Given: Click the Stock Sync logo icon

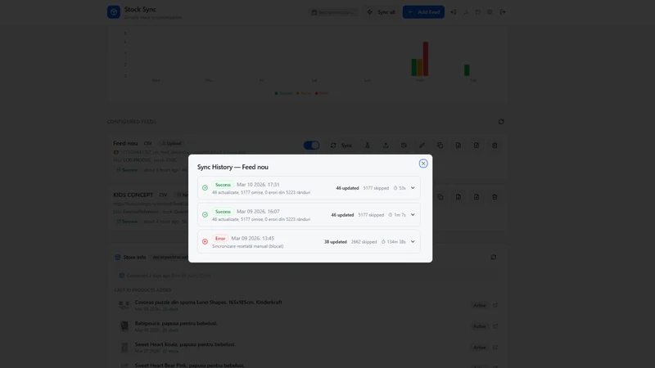Looking at the screenshot, I should 114,12.
